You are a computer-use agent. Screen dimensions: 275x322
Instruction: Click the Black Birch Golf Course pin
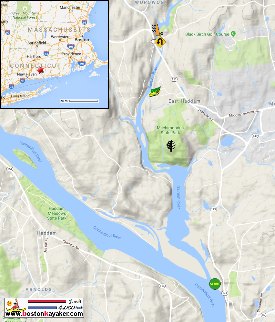tap(233, 34)
